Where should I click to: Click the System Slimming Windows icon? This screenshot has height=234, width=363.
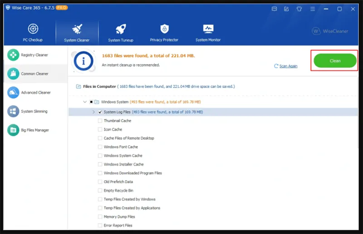tap(13, 111)
